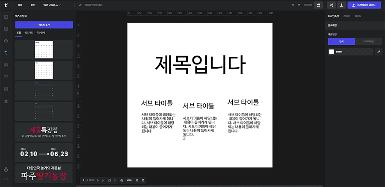Open the share icon in top toolbar
The width and height of the screenshot is (385, 187).
pyautogui.click(x=332, y=5)
